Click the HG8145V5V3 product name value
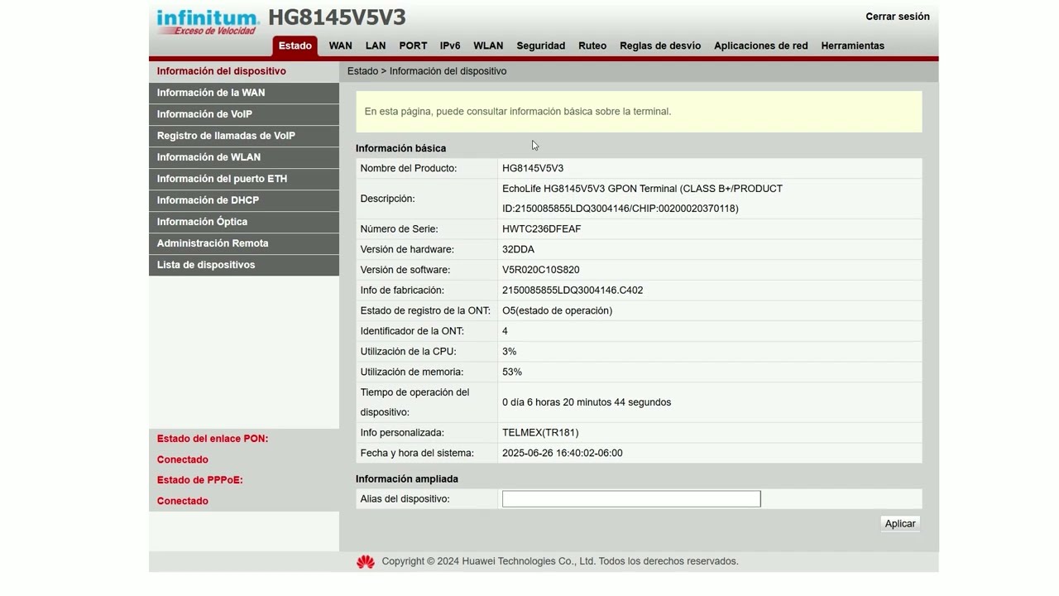This screenshot has width=1059, height=596. point(533,168)
